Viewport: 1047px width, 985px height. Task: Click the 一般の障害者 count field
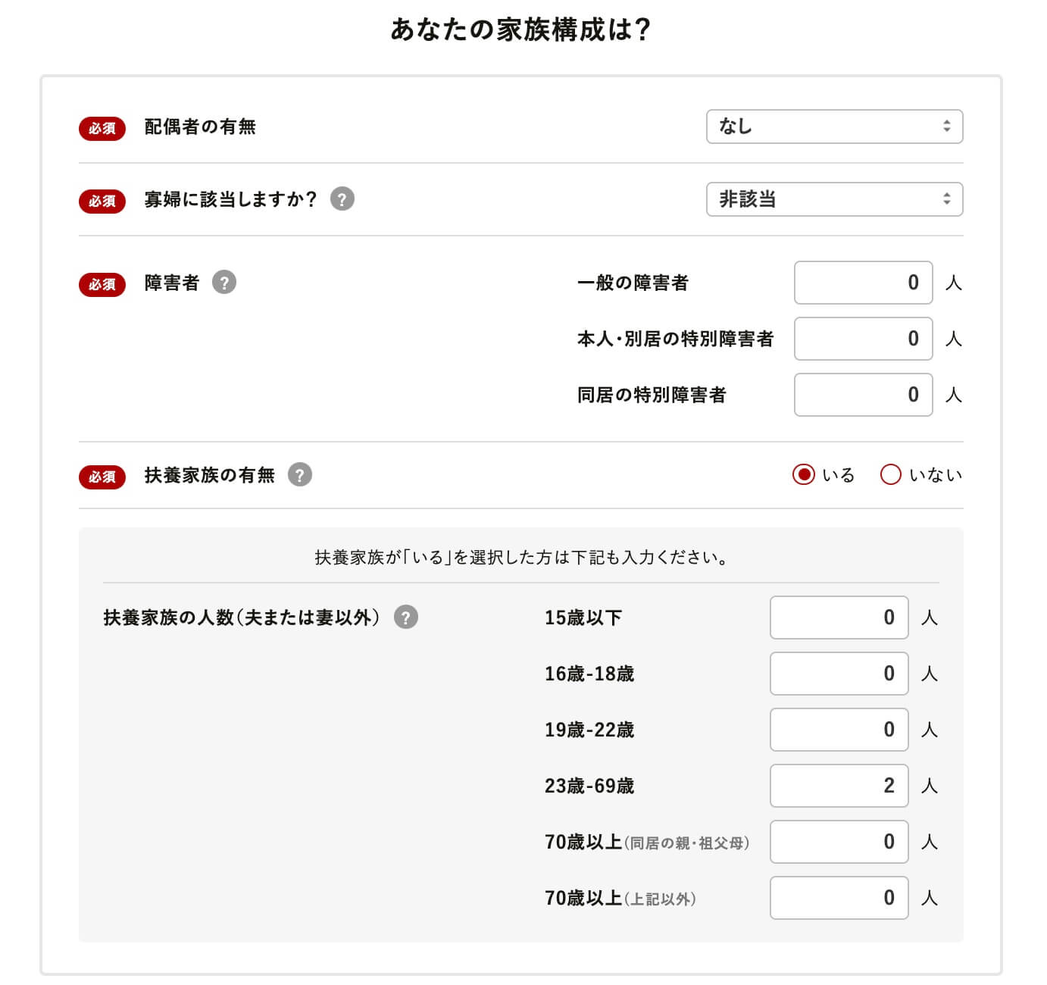click(x=862, y=283)
